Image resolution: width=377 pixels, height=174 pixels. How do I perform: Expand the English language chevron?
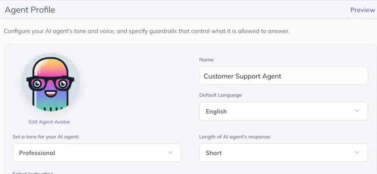[357, 111]
